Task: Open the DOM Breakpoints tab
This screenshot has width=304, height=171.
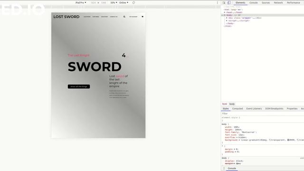Action: tap(274, 109)
